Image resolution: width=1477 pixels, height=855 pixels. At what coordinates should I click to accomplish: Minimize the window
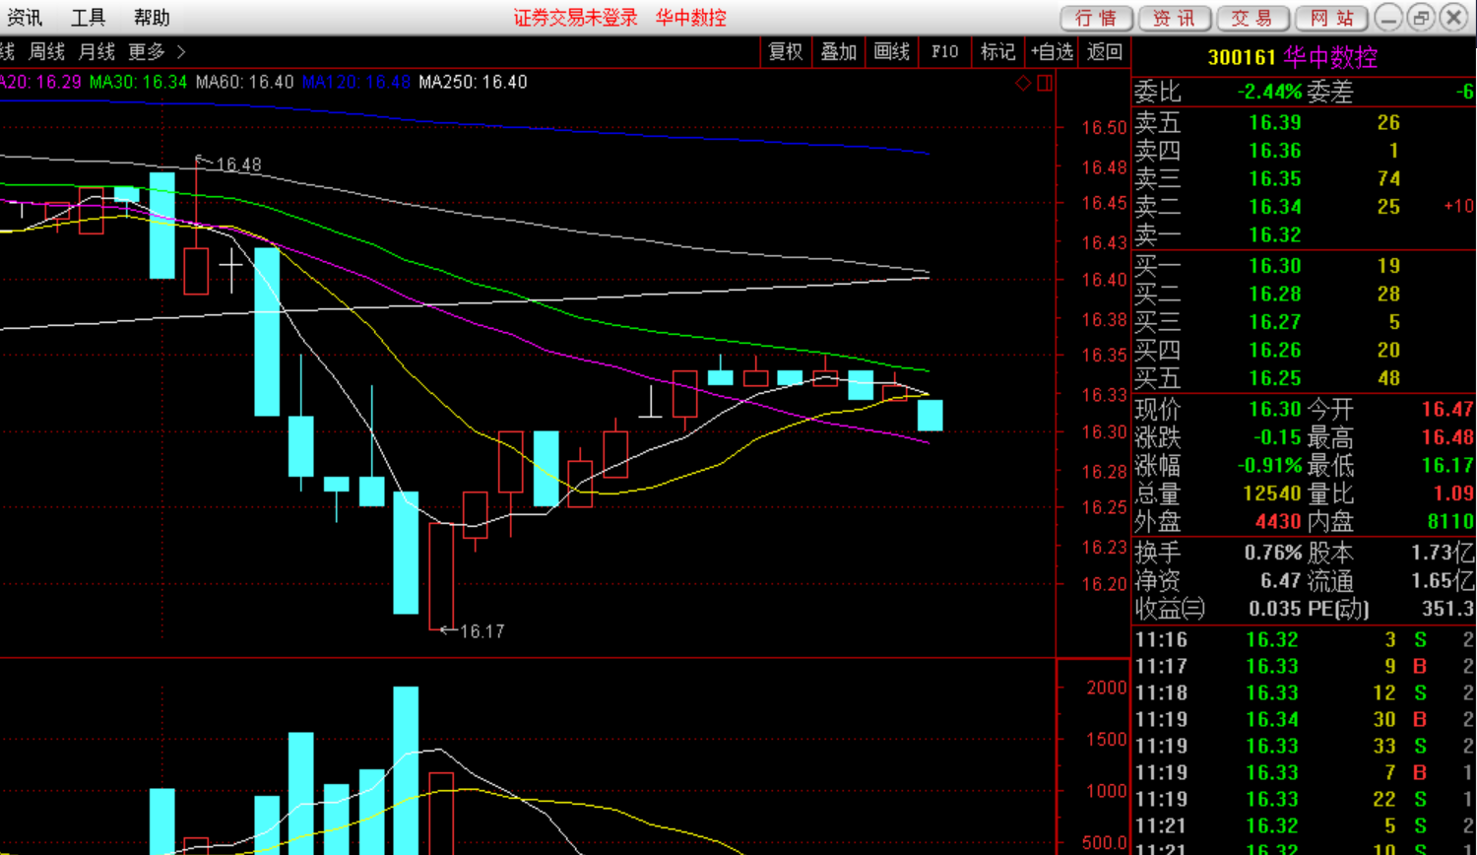(x=1388, y=18)
